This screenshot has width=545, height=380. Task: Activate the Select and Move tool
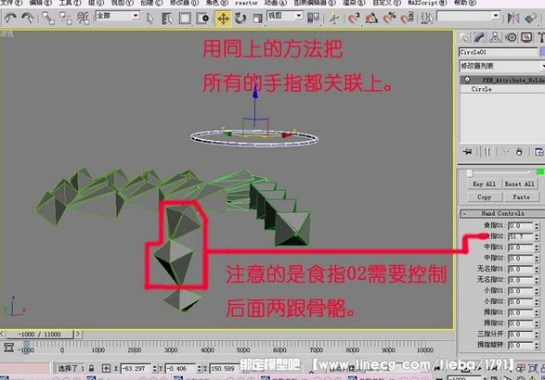click(x=223, y=19)
